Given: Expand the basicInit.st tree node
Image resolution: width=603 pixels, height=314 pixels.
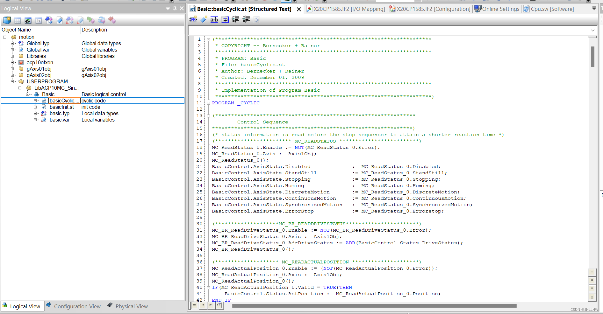Looking at the screenshot, I should (x=35, y=107).
